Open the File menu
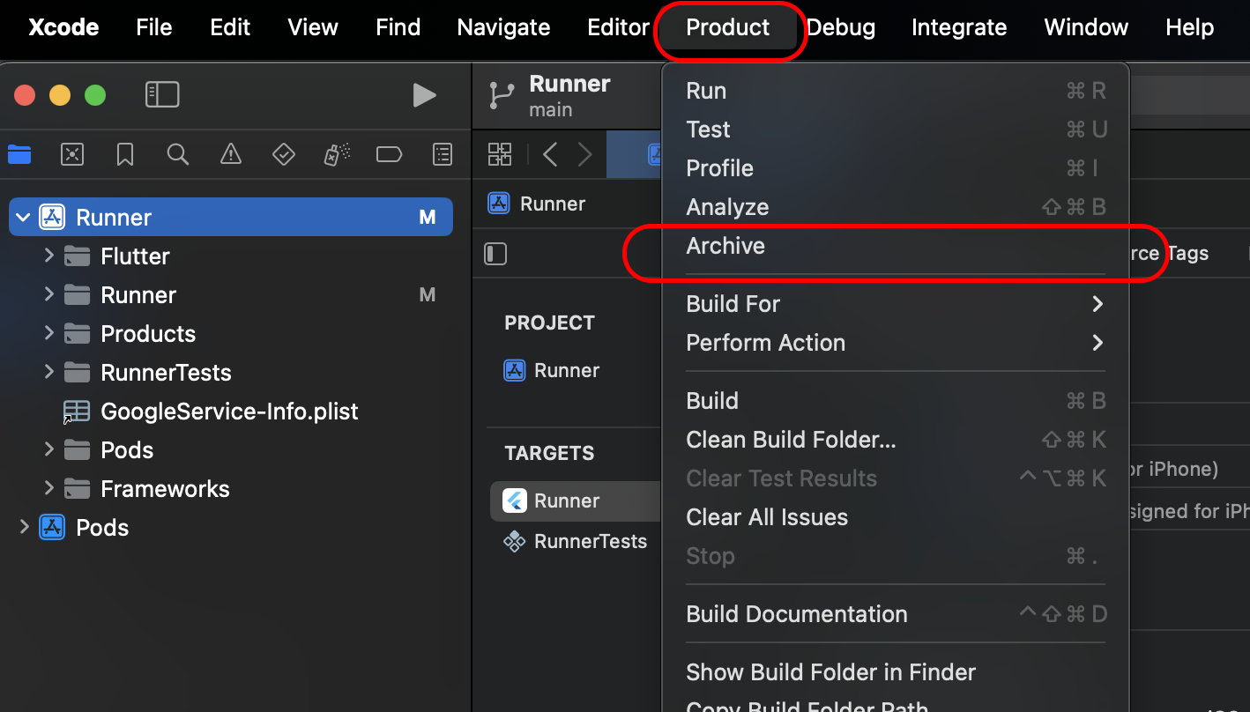1250x712 pixels. tap(154, 28)
